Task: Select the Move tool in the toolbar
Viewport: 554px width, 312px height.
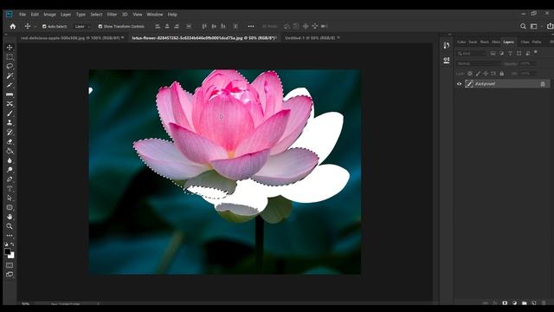Action: 10,48
